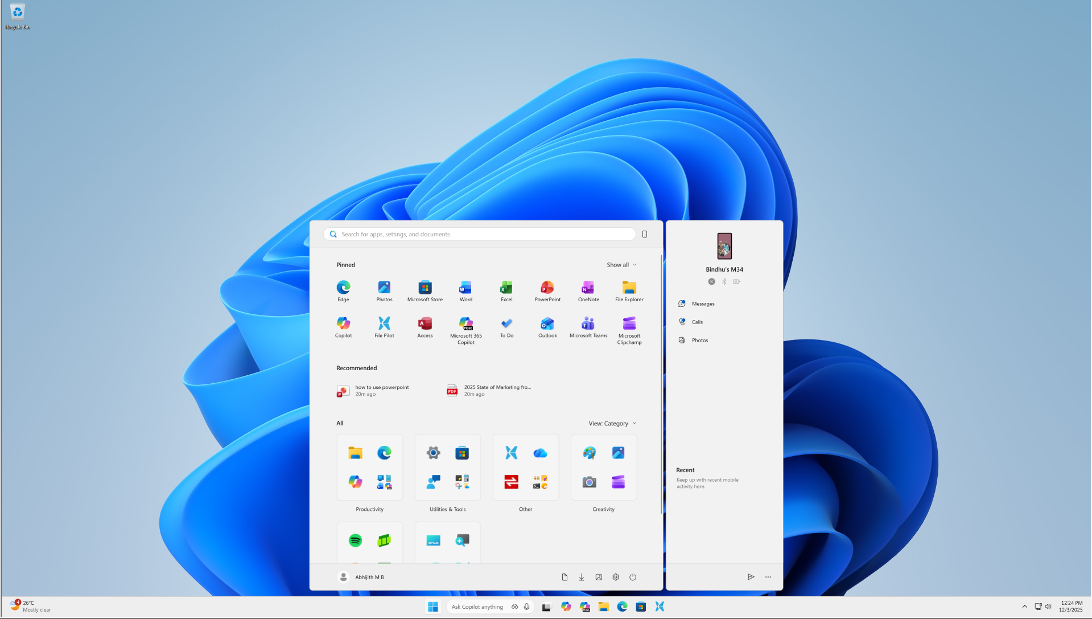Open more options in the phone panel
Viewport: 1092px width, 619px height.
pos(768,577)
